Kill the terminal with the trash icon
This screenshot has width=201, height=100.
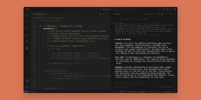[162, 14]
